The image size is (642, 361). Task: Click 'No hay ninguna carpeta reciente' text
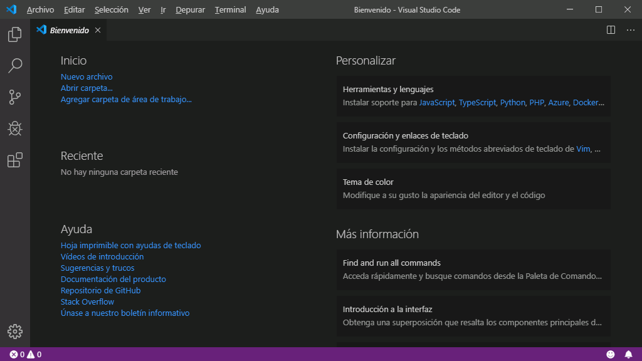119,172
